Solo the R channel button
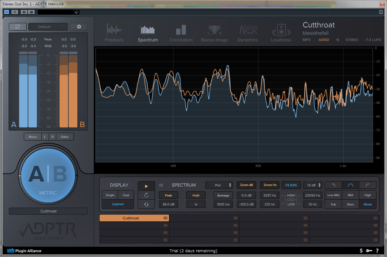This screenshot has height=257, width=387. (53, 137)
